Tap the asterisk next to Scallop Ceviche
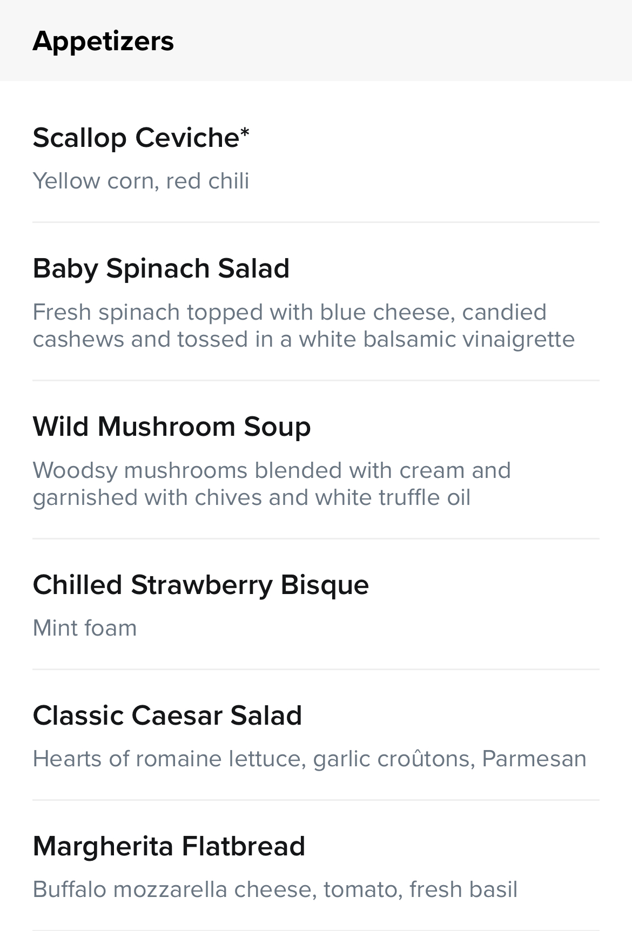The height and width of the screenshot is (931, 632). click(x=245, y=132)
